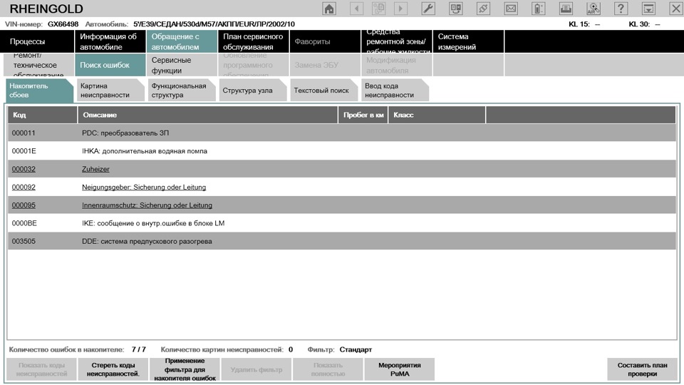
Task: Click the forward arrow navigation icon
Action: [x=400, y=9]
